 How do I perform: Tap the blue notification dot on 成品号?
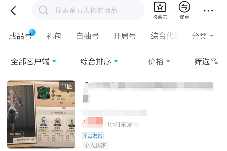(32, 32)
